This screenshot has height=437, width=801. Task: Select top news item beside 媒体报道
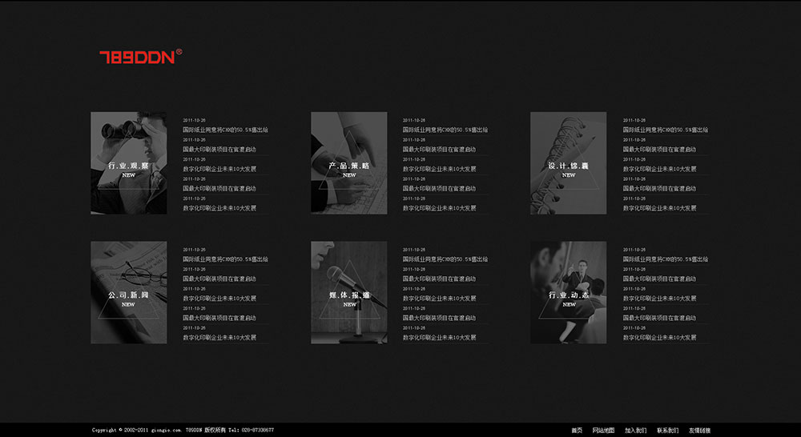[x=445, y=259]
